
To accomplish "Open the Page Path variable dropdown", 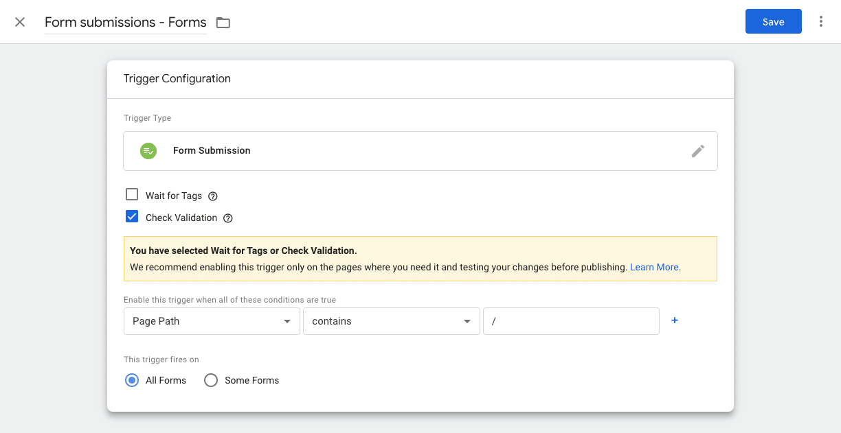I will click(212, 321).
